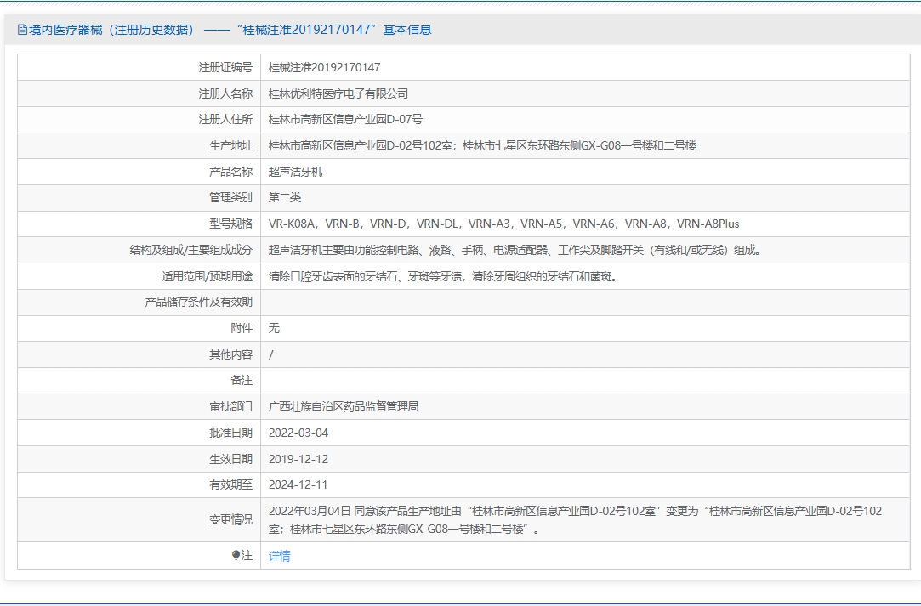The image size is (921, 606).
Task: Select approval date 2022-03-04
Action: point(298,433)
